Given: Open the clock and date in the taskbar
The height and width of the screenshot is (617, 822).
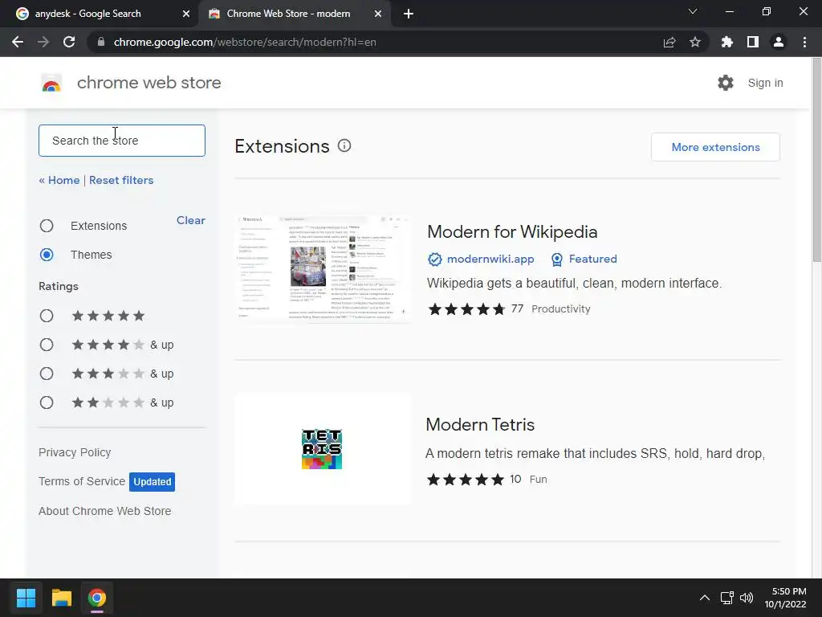Looking at the screenshot, I should (x=785, y=598).
